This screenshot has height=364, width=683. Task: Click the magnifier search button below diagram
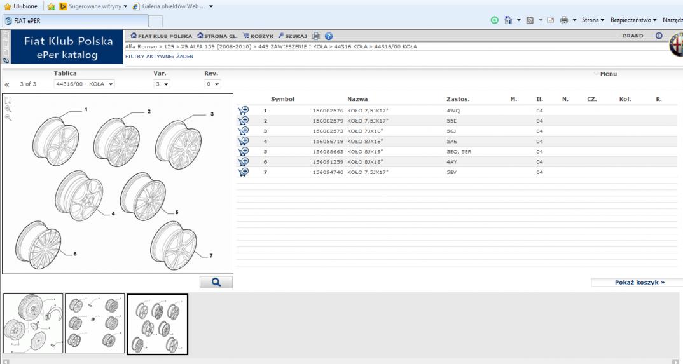click(216, 282)
